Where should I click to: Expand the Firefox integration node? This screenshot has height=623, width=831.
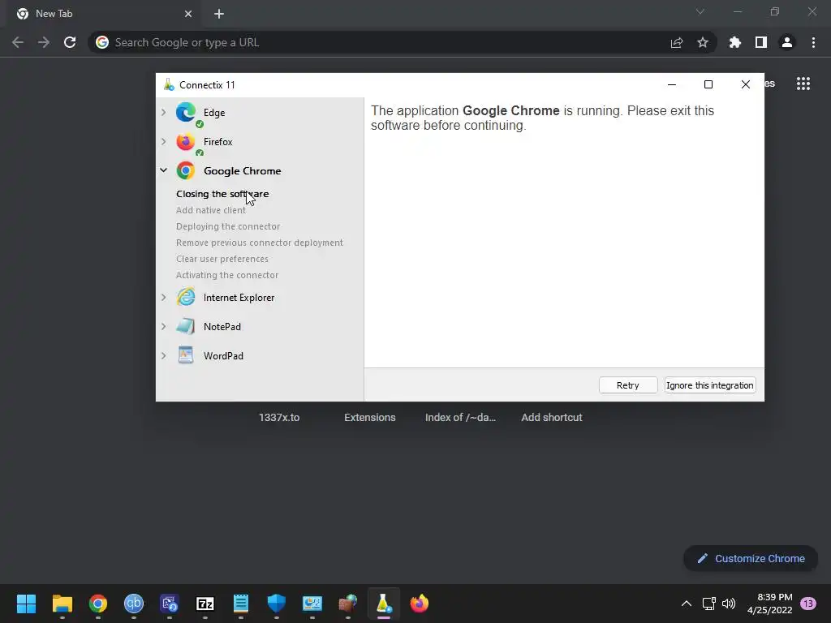(164, 141)
